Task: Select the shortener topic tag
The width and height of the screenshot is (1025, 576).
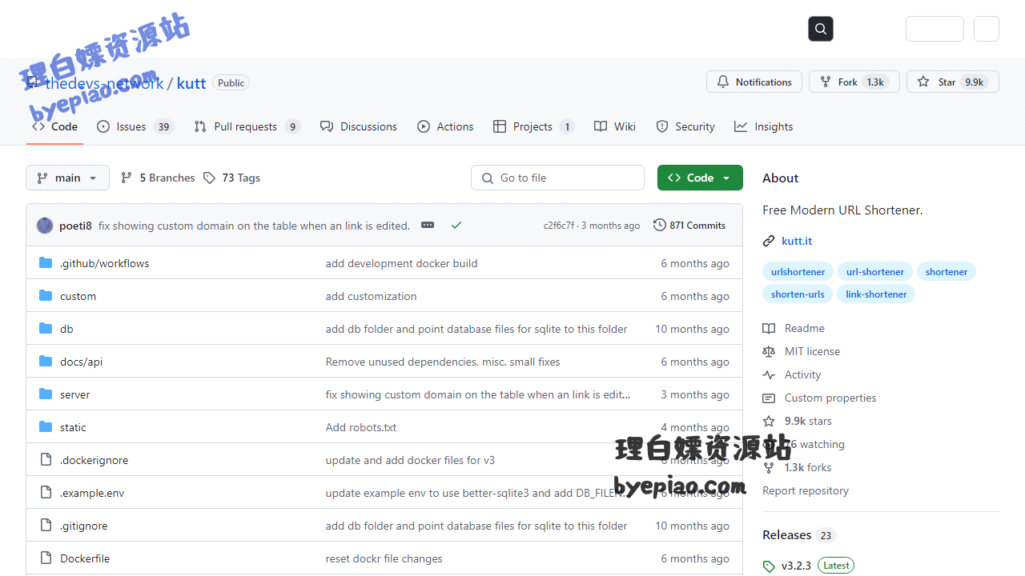Action: coord(947,272)
